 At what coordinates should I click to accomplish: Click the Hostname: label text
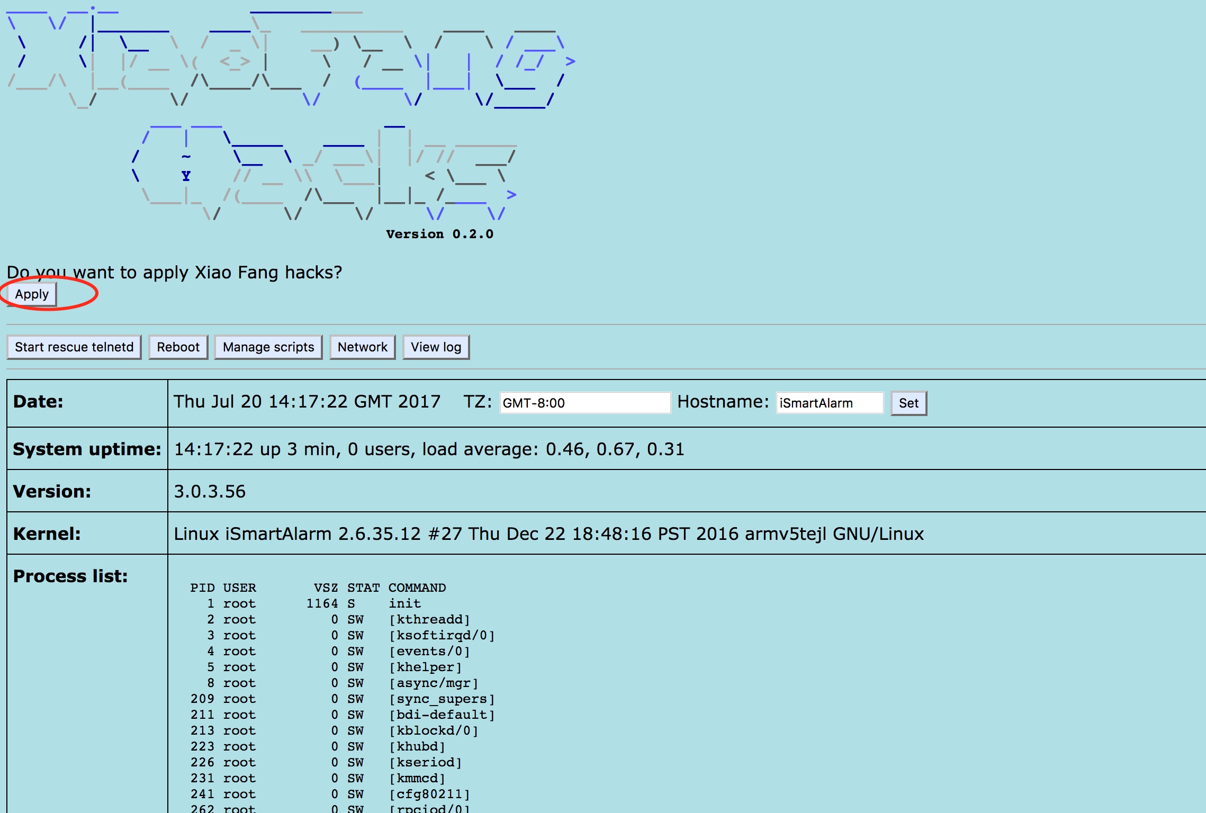(x=723, y=402)
